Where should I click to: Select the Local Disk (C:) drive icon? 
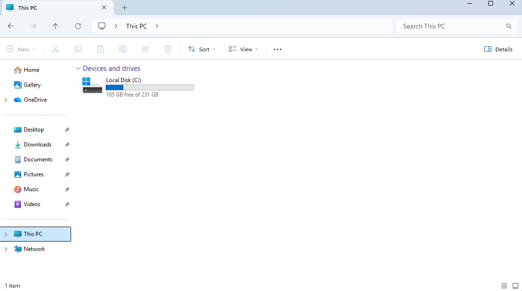92,85
